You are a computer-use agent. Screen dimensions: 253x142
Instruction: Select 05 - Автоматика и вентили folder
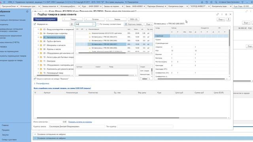54,37
